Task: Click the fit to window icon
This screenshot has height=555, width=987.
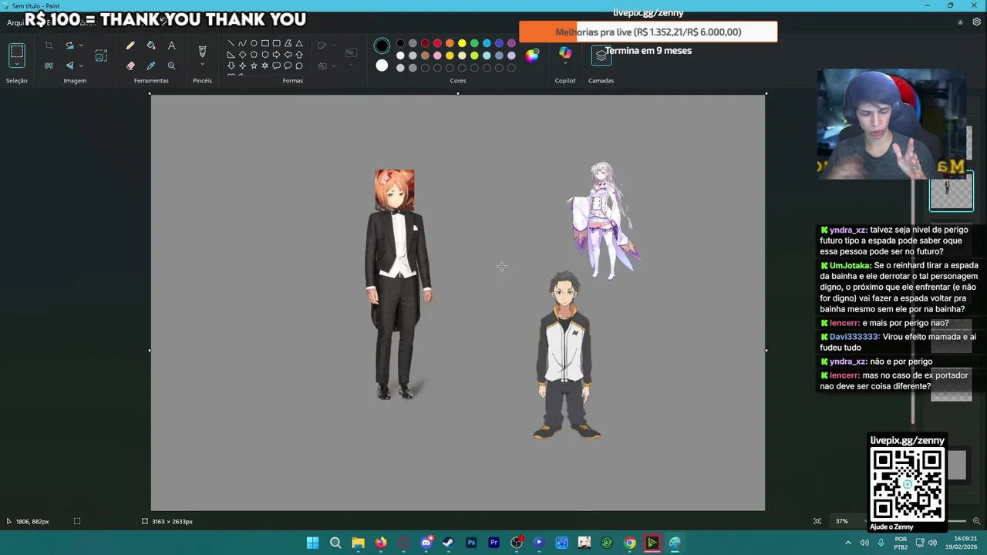Action: pyautogui.click(x=817, y=521)
